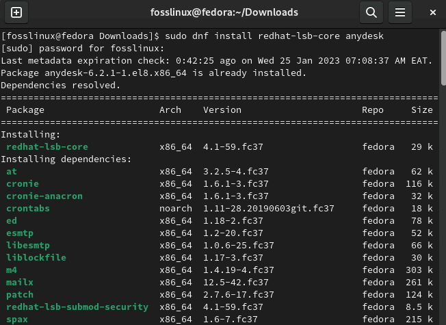This screenshot has width=446, height=325.
Task: Click the Installing dependencies heading
Action: click(x=66, y=159)
